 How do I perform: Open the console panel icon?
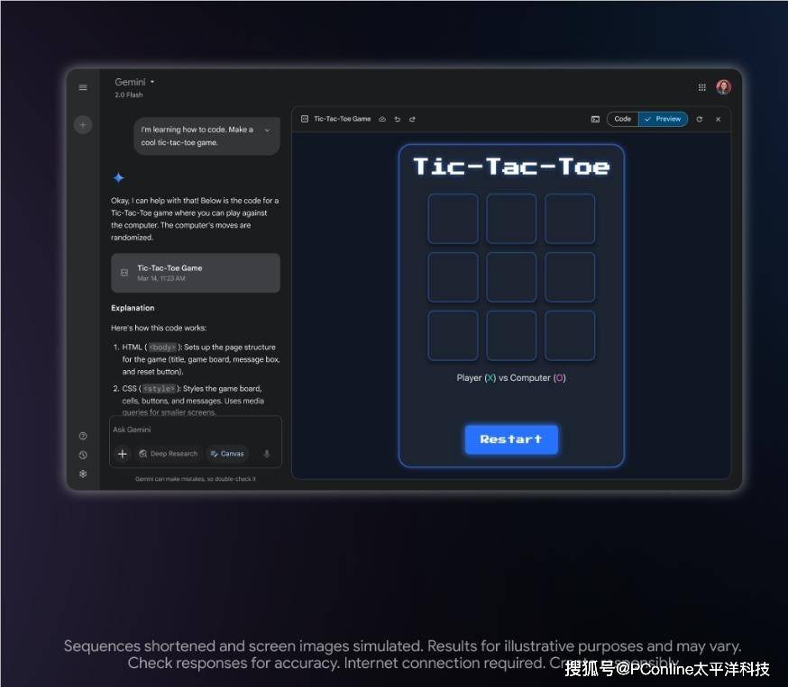tap(595, 119)
